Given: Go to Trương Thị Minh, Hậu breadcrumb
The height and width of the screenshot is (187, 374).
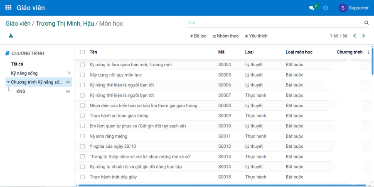Looking at the screenshot, I should coord(65,24).
